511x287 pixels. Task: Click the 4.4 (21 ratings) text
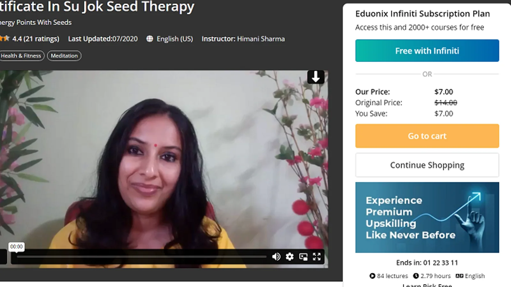[36, 39]
